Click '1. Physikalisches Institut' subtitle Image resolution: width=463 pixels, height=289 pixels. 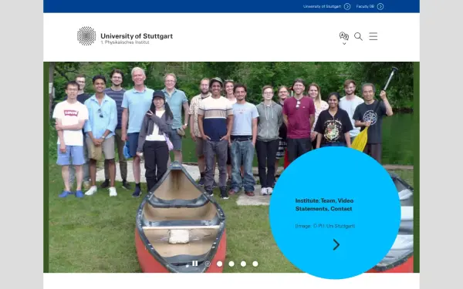tap(125, 42)
